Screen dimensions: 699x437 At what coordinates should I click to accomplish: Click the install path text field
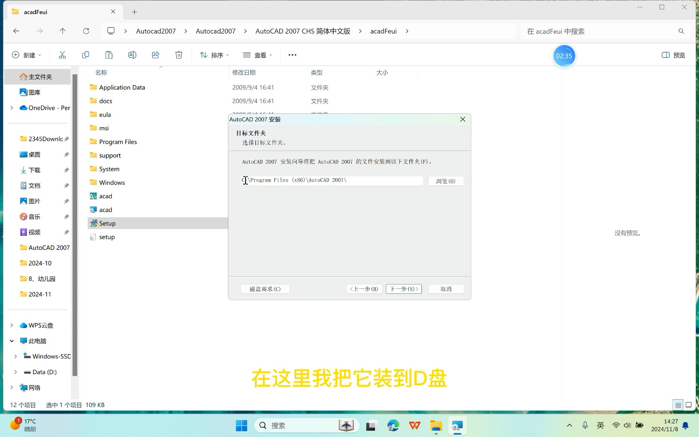(332, 180)
